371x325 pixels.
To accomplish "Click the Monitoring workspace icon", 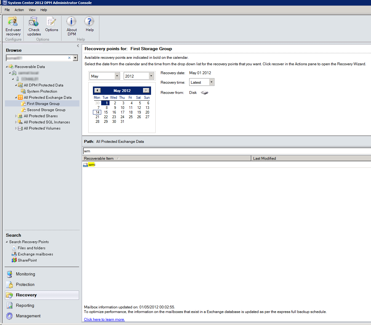I will click(10, 274).
